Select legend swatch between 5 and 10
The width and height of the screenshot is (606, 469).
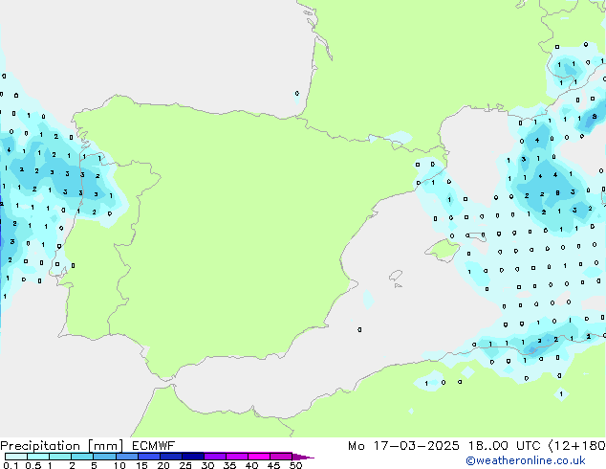(x=106, y=458)
